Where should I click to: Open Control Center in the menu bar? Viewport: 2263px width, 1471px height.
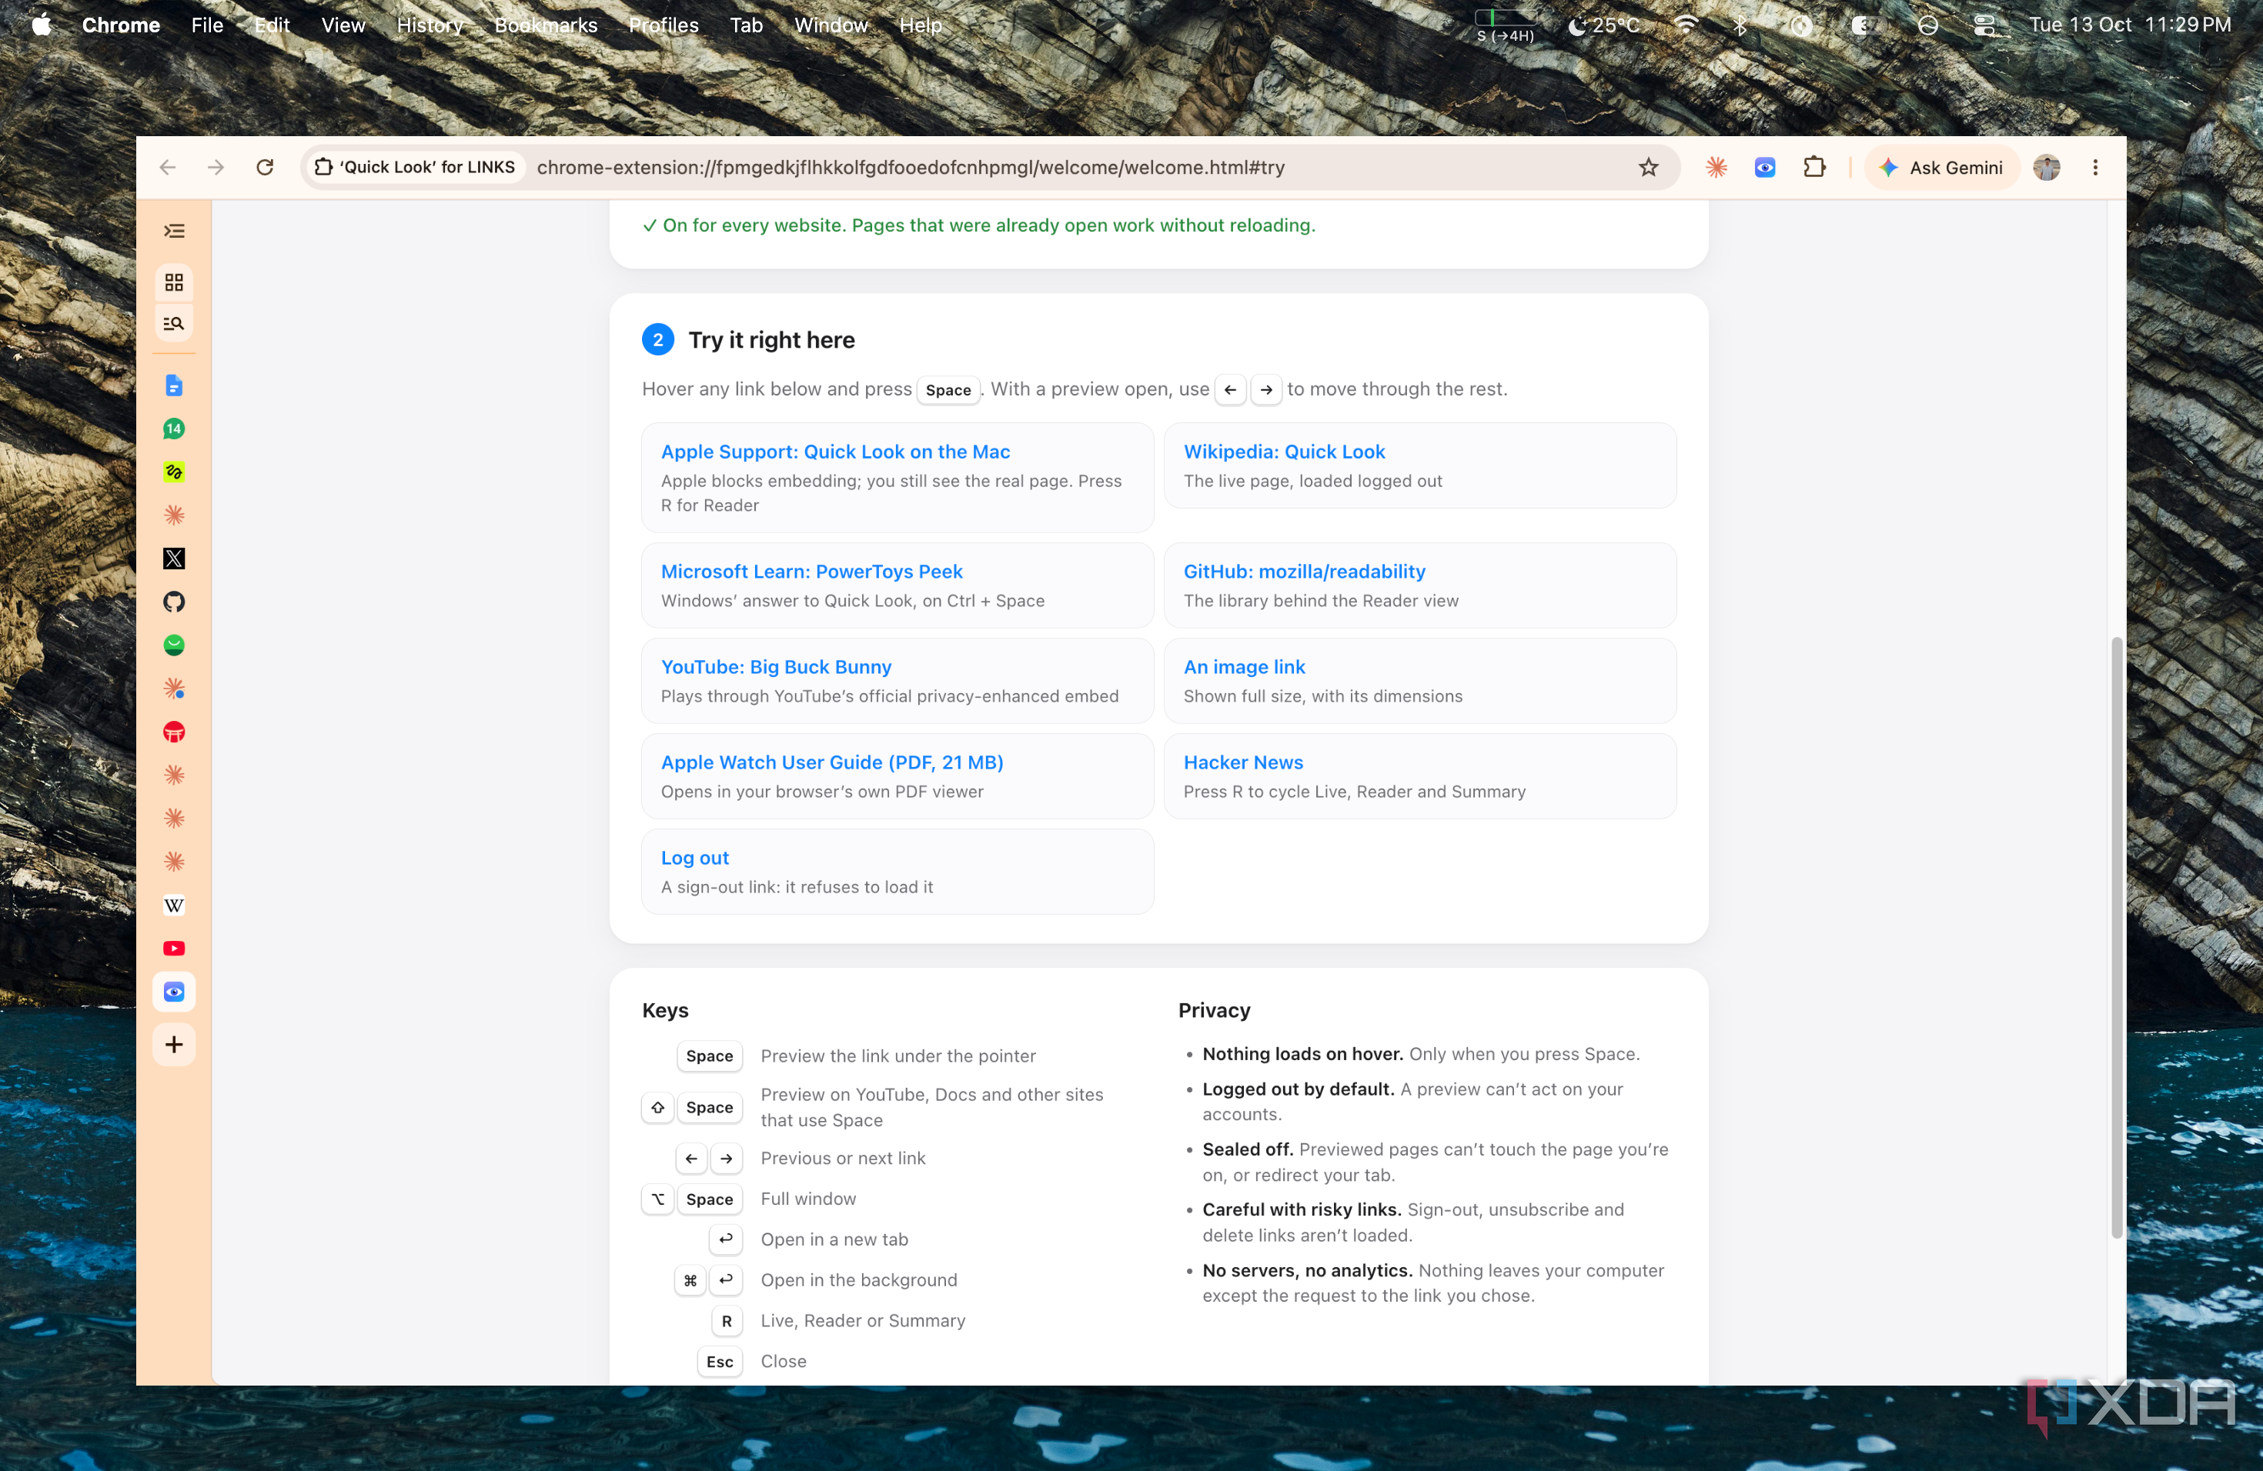click(1984, 25)
